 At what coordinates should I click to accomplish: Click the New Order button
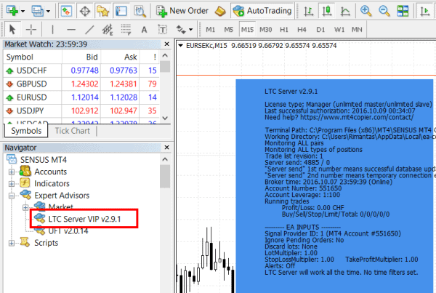(x=182, y=11)
